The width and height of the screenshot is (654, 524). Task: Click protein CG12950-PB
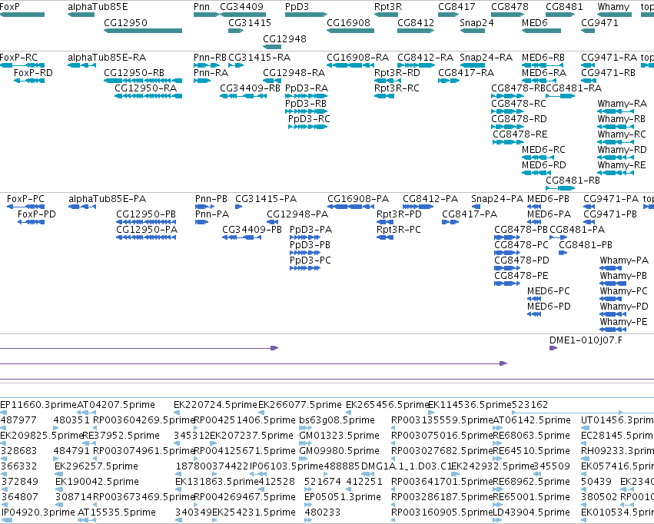click(146, 214)
